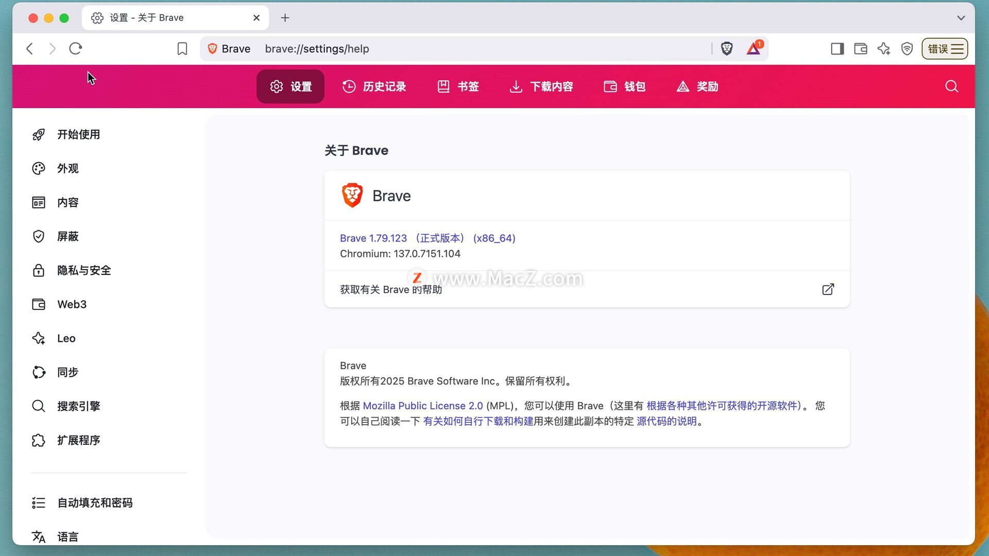Go back with the browser back arrow
Screen dimensions: 989x556
pos(30,48)
